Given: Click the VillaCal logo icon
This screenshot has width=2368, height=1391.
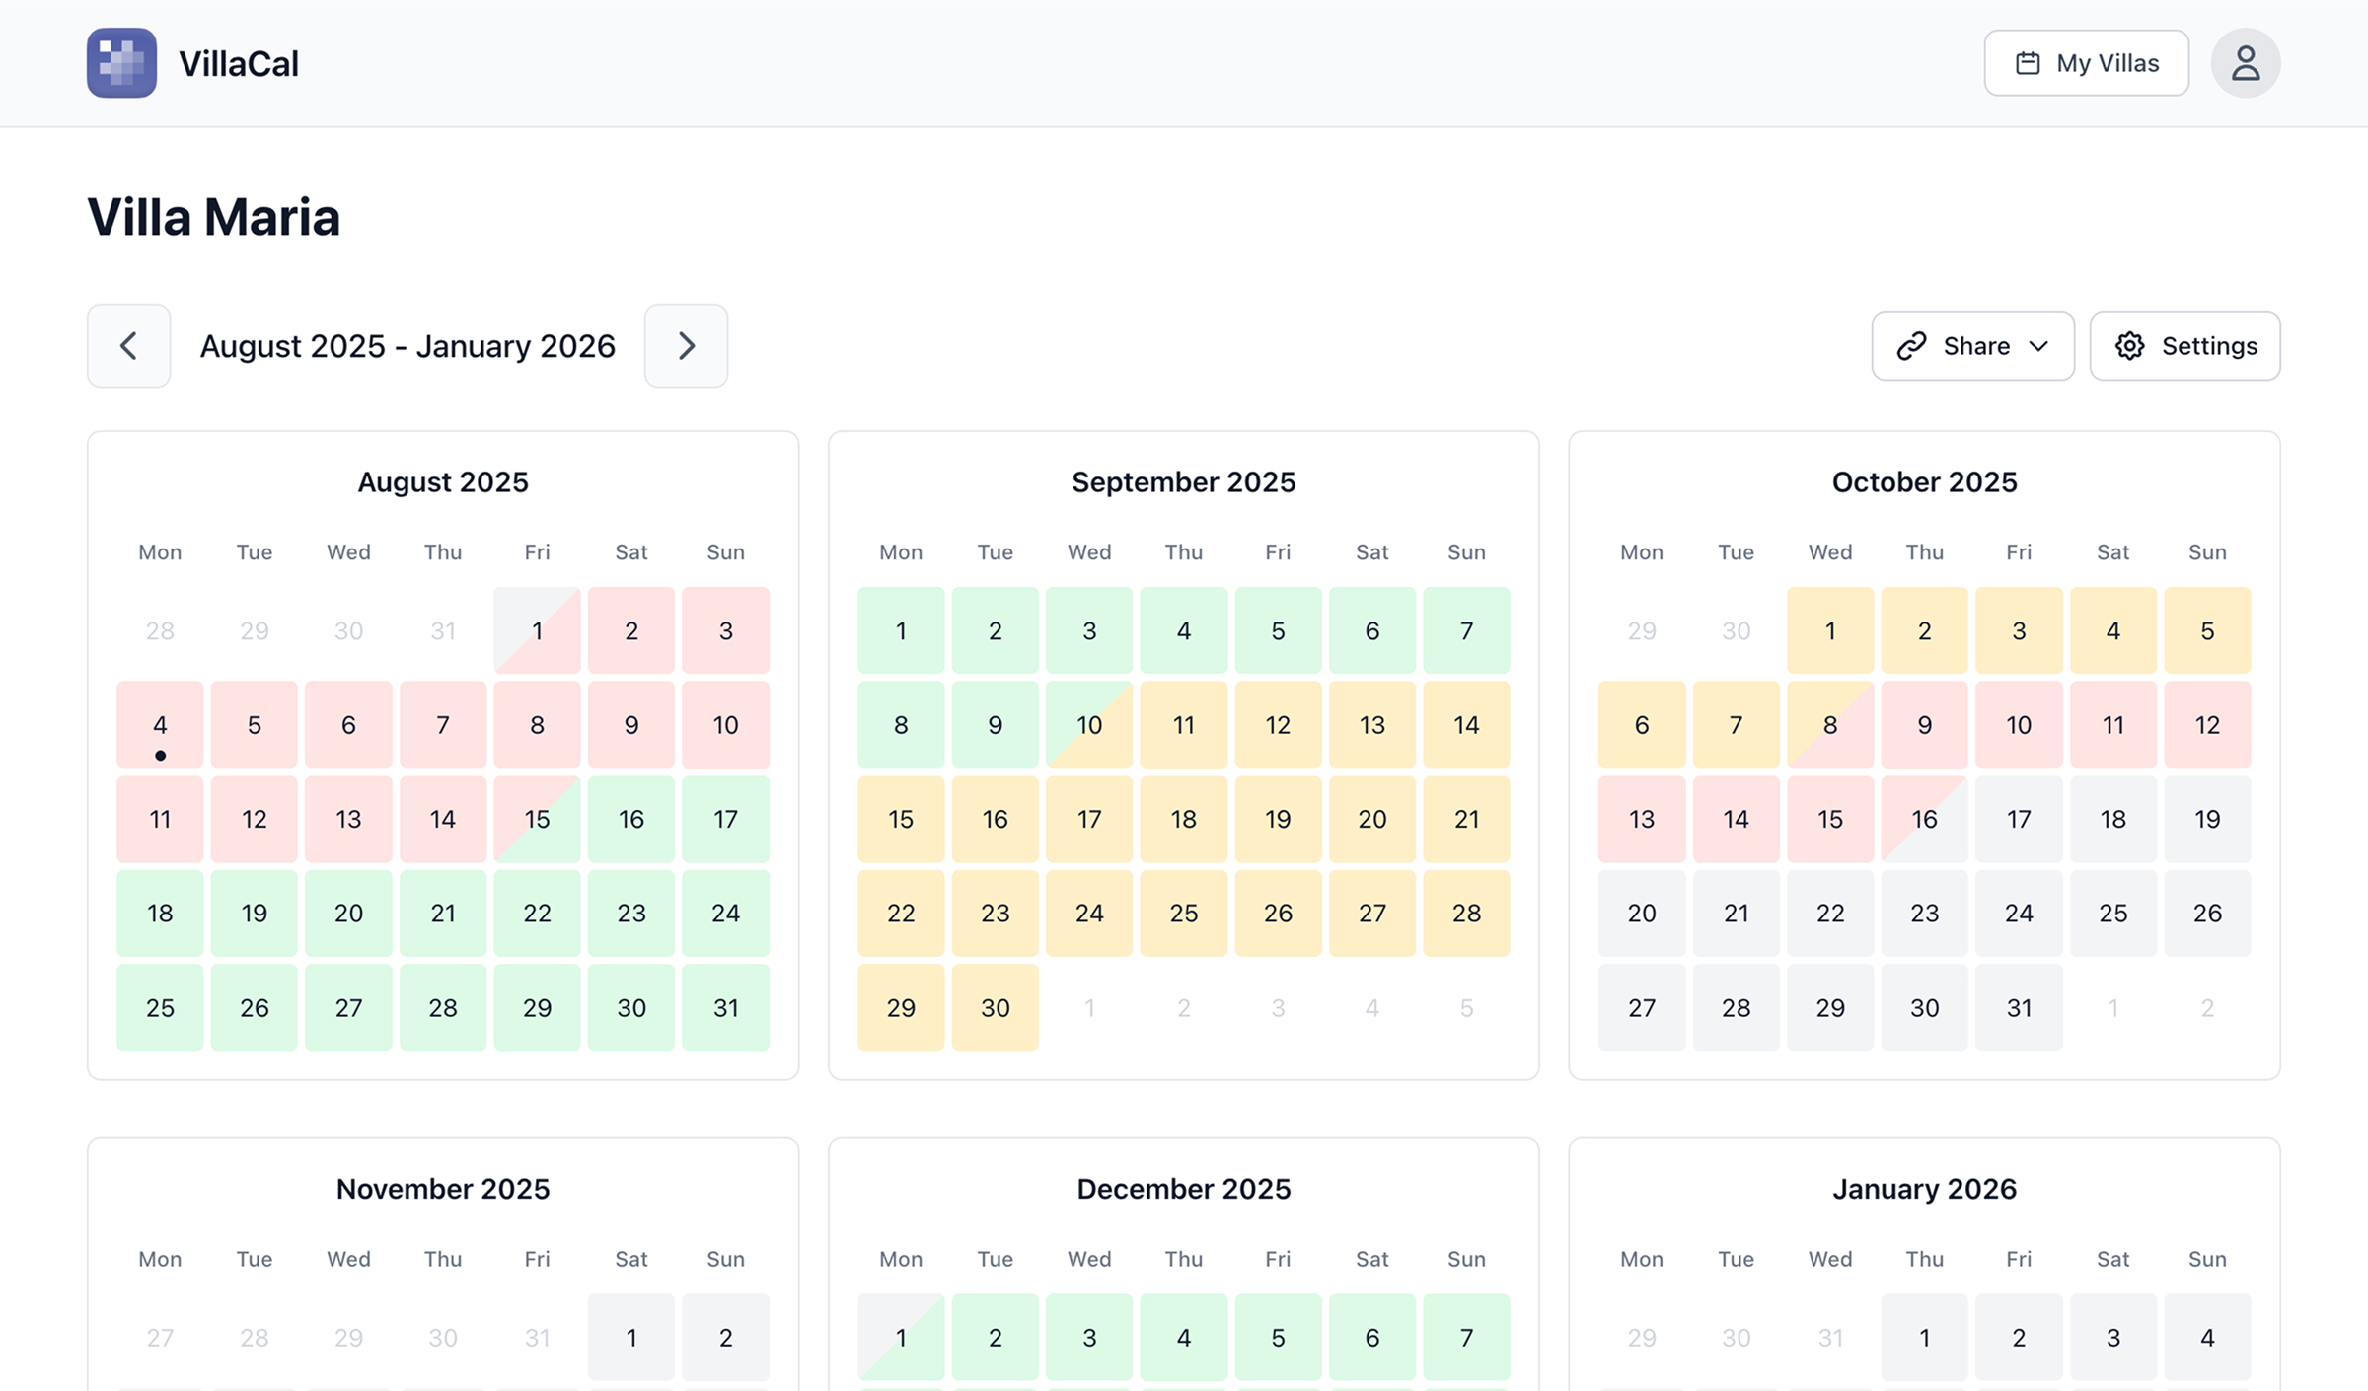Looking at the screenshot, I should [x=121, y=63].
